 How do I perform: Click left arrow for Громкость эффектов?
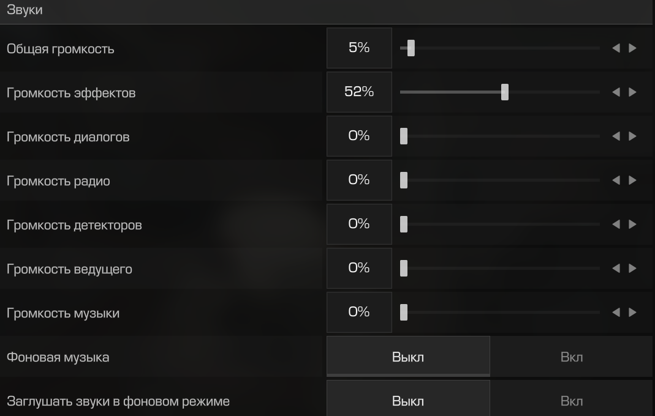pos(616,92)
